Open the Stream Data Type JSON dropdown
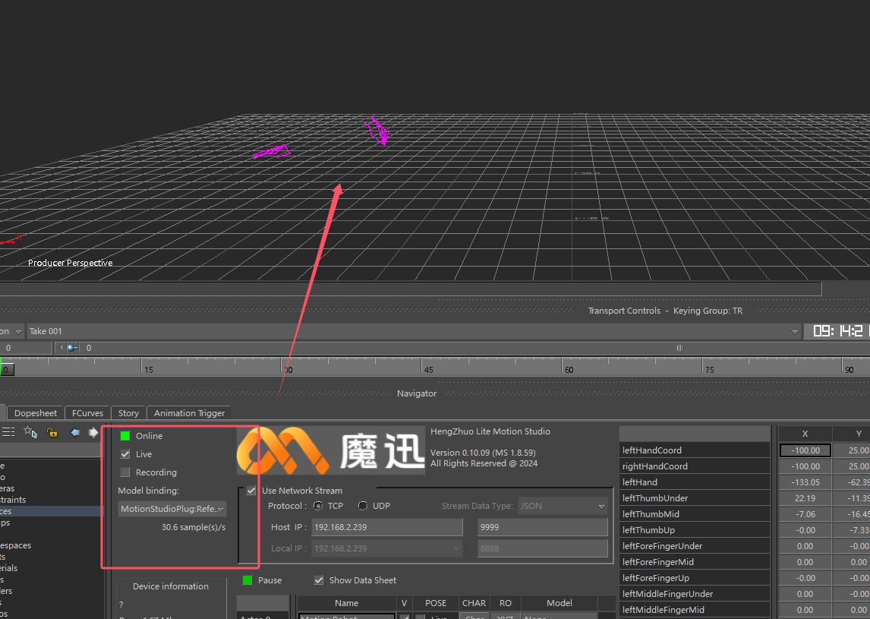Viewport: 870px width, 619px height. 562,506
